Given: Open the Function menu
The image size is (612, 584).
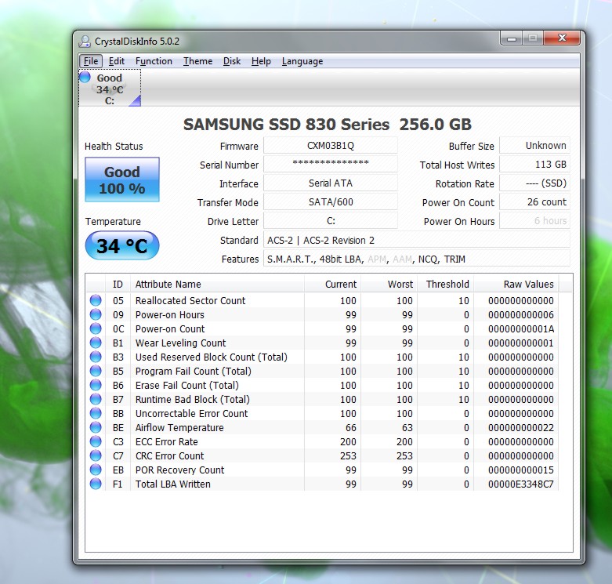Looking at the screenshot, I should click(154, 61).
